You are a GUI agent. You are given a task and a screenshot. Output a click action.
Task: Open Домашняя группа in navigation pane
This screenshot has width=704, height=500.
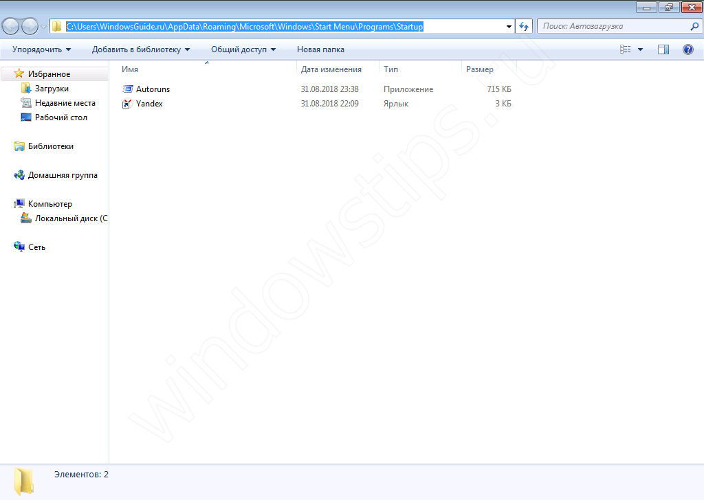click(63, 175)
